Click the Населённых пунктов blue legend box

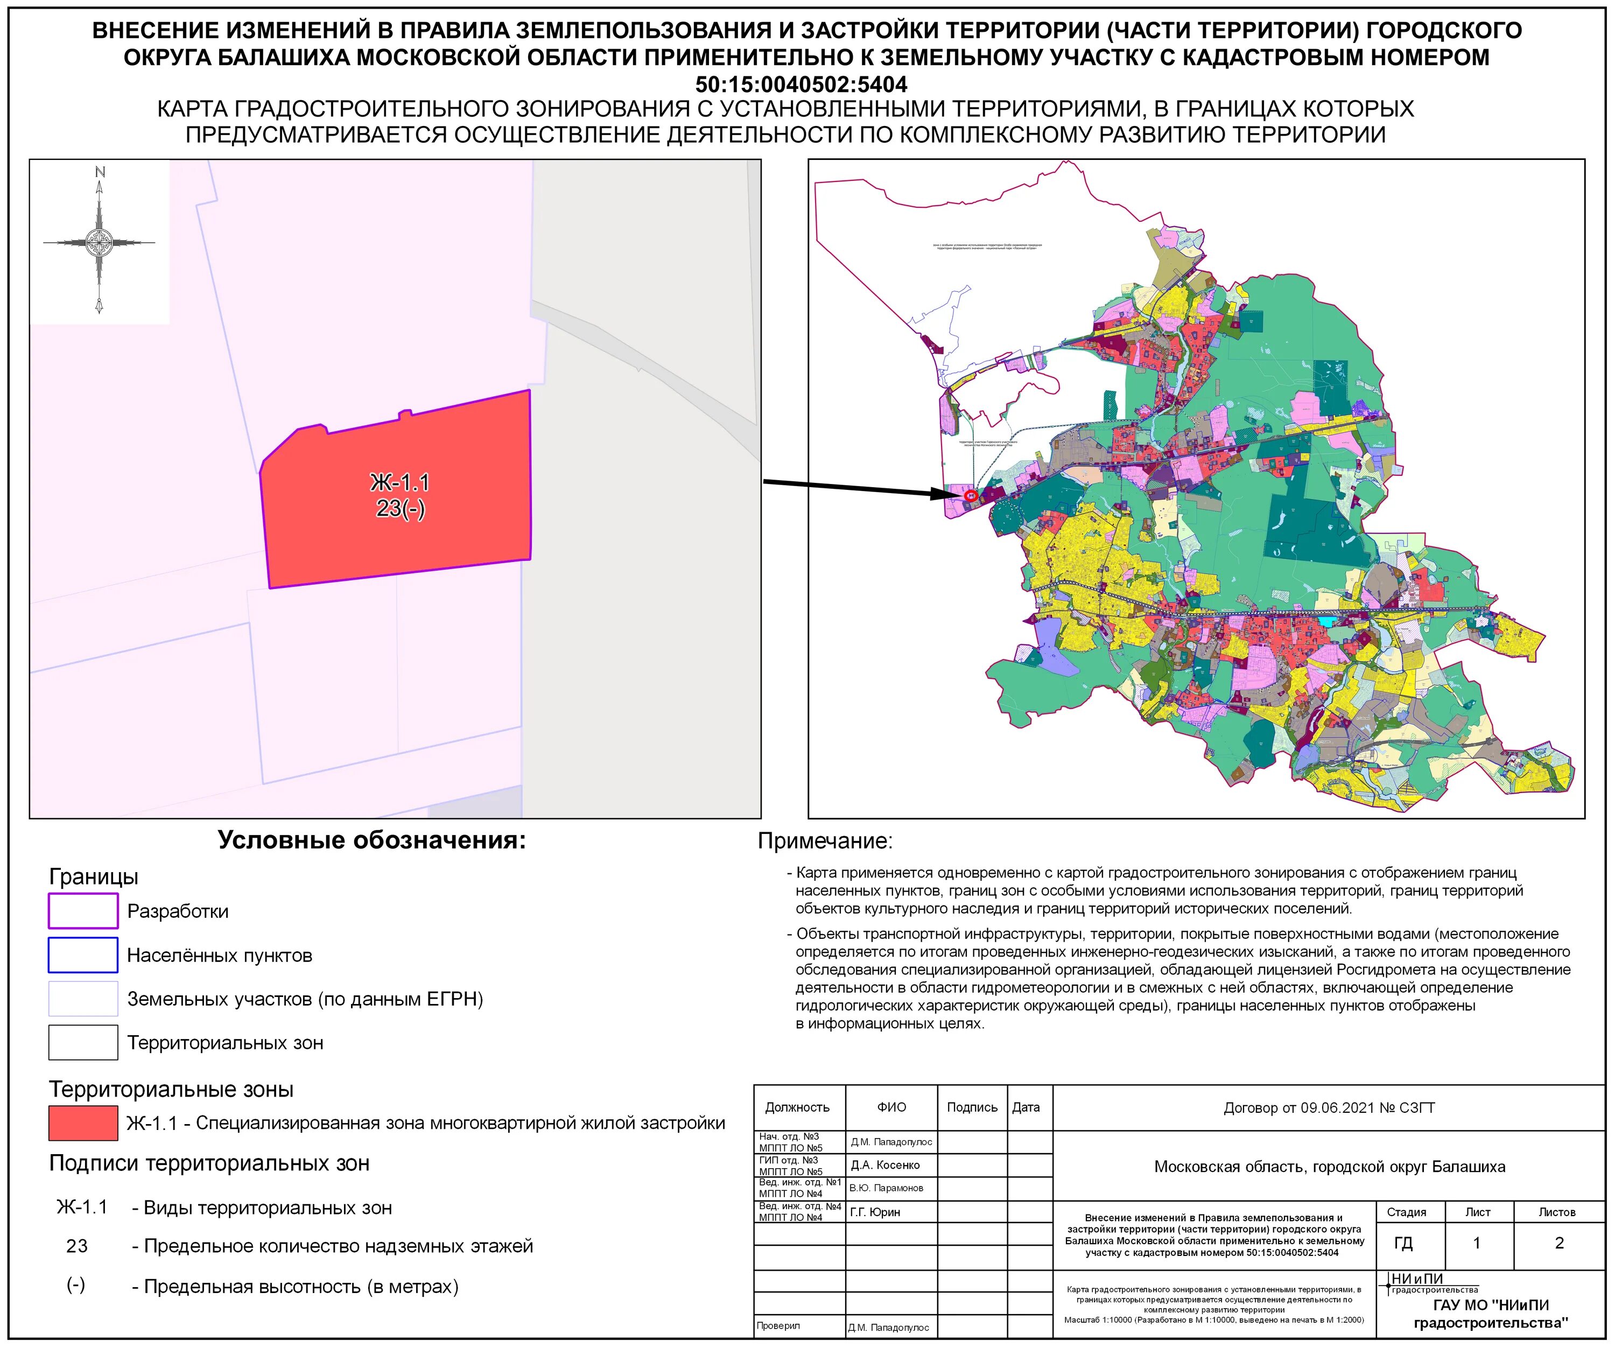click(83, 955)
